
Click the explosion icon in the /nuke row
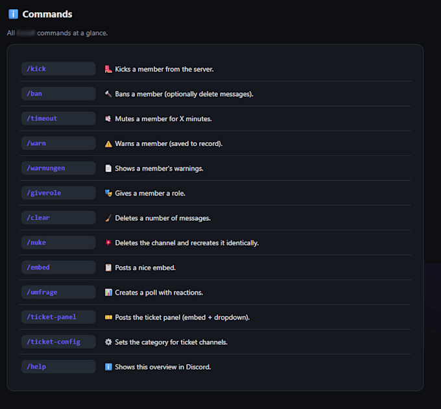[x=108, y=243]
